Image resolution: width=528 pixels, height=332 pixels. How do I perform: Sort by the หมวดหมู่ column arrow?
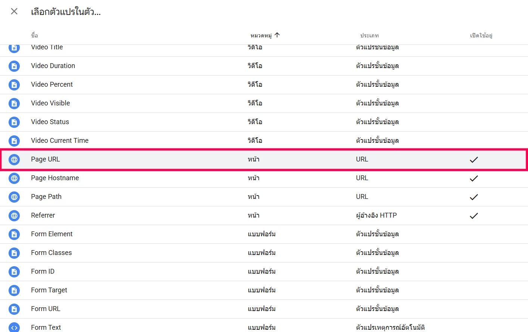pyautogui.click(x=277, y=35)
